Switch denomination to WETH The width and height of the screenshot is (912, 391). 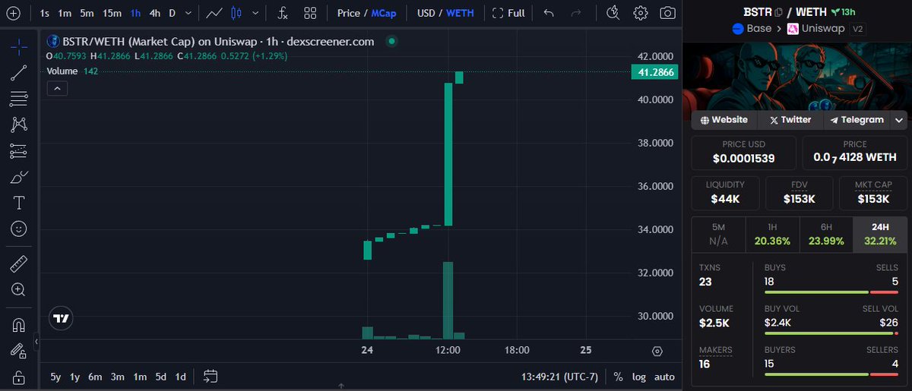click(x=460, y=13)
